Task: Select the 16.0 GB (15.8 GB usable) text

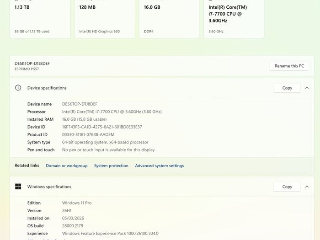Action: 84,119
